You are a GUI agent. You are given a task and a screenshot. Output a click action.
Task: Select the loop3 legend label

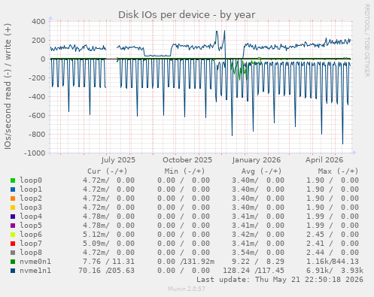tap(31, 208)
